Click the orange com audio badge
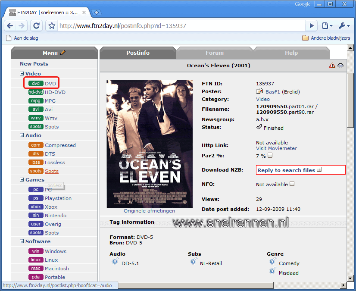356x291 pixels. (x=36, y=145)
